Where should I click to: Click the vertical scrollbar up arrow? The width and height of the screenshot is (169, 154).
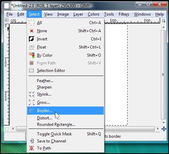click(x=164, y=27)
